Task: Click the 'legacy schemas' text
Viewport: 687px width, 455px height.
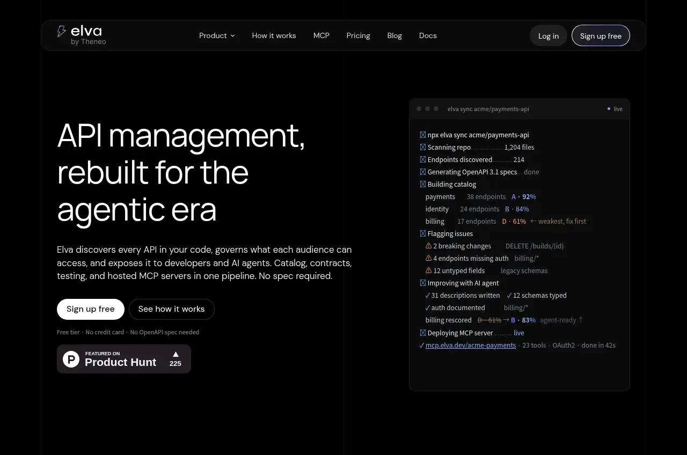Action: (x=524, y=271)
